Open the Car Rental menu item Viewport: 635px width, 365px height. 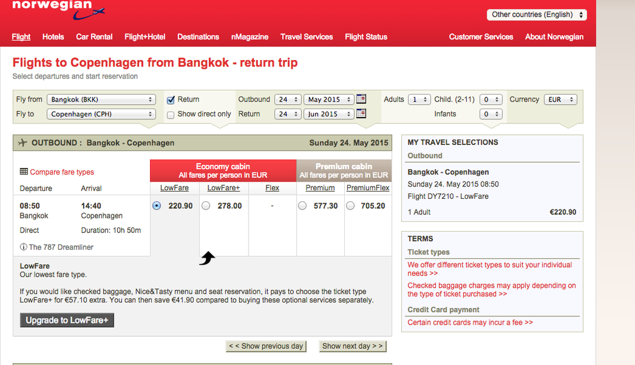pos(94,37)
